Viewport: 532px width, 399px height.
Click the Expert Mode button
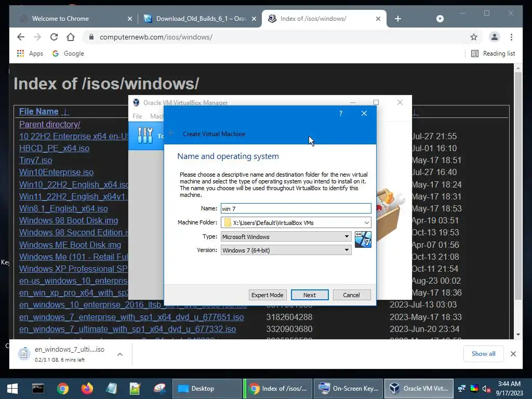coord(268,295)
